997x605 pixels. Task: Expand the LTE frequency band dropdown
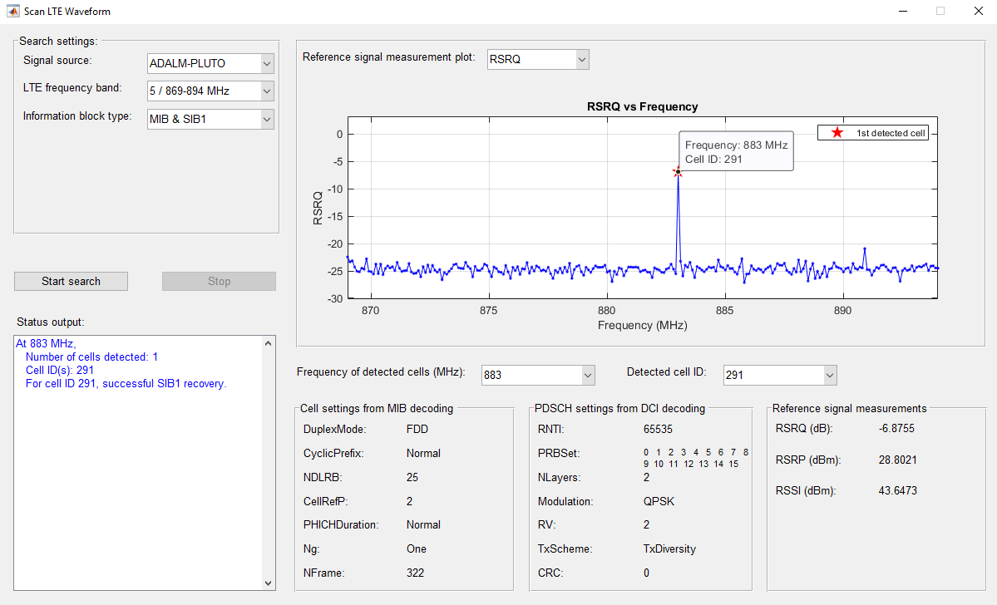(210, 91)
